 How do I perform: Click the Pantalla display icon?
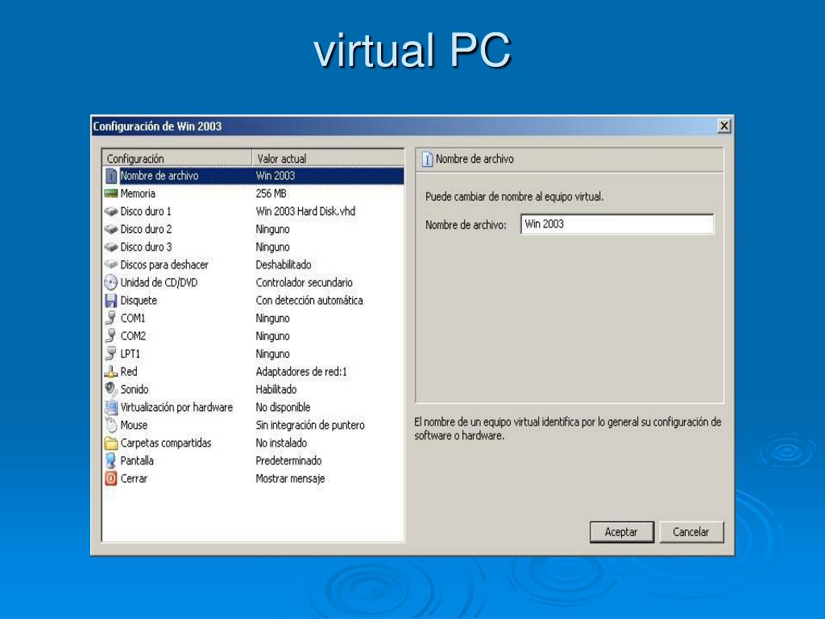pos(111,460)
